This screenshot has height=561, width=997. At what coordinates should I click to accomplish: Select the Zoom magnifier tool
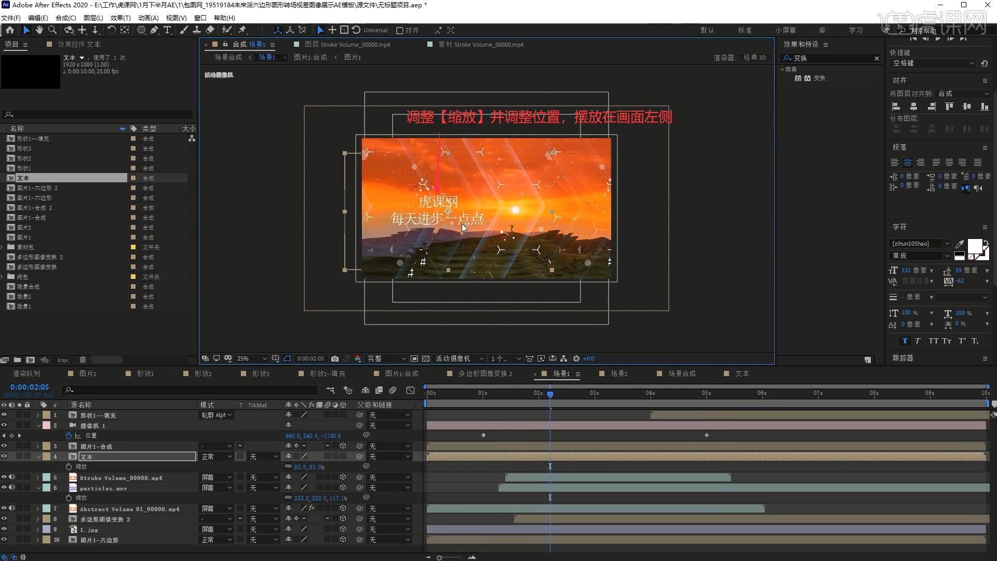[x=52, y=30]
